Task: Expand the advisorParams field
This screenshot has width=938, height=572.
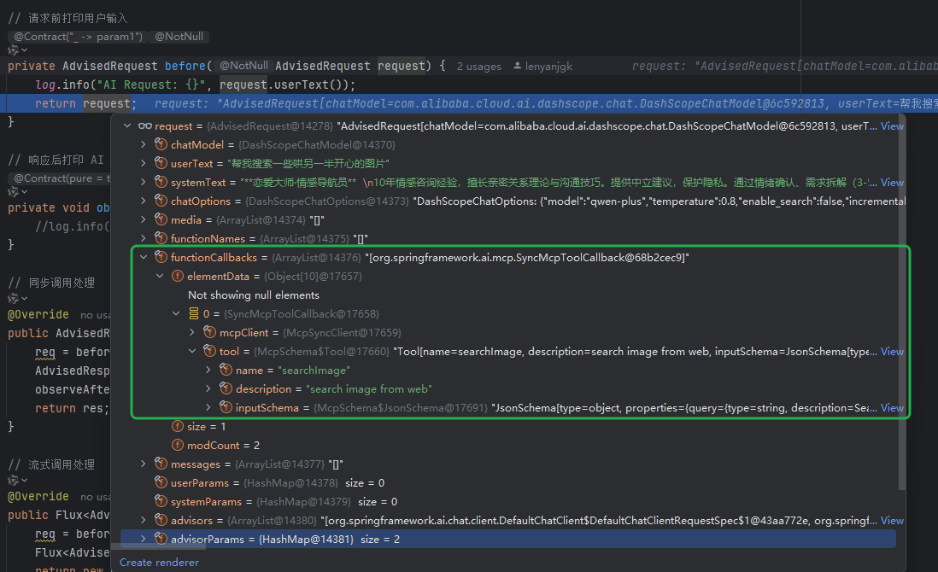Action: [143, 539]
